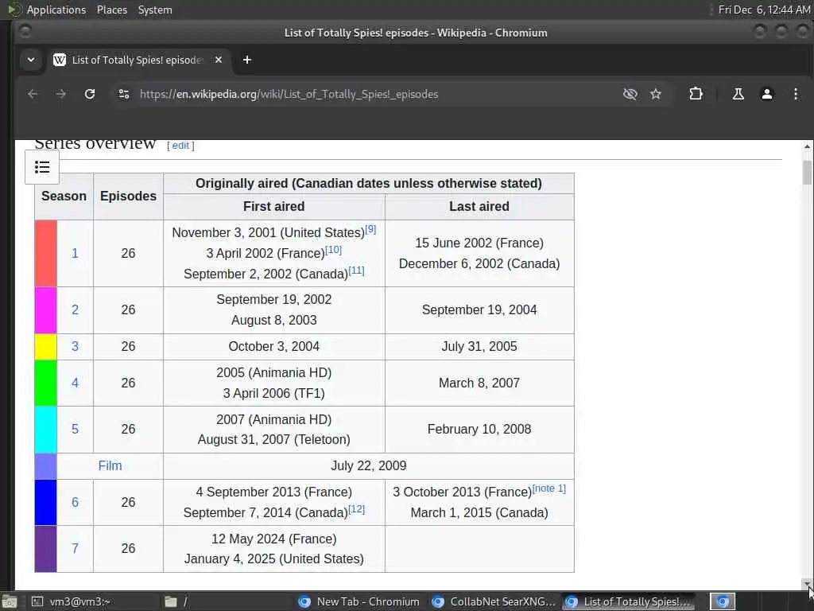Click the 'February 10, 2008' cell
Screen dimensions: 814x611
479,429
